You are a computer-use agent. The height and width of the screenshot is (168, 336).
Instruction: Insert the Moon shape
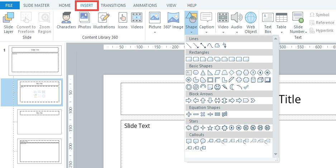pos(232,87)
